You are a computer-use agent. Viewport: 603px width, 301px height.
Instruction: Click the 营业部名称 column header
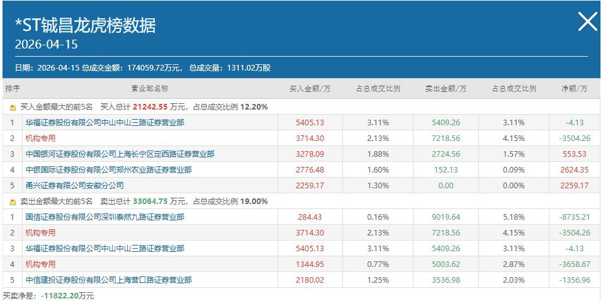point(150,89)
